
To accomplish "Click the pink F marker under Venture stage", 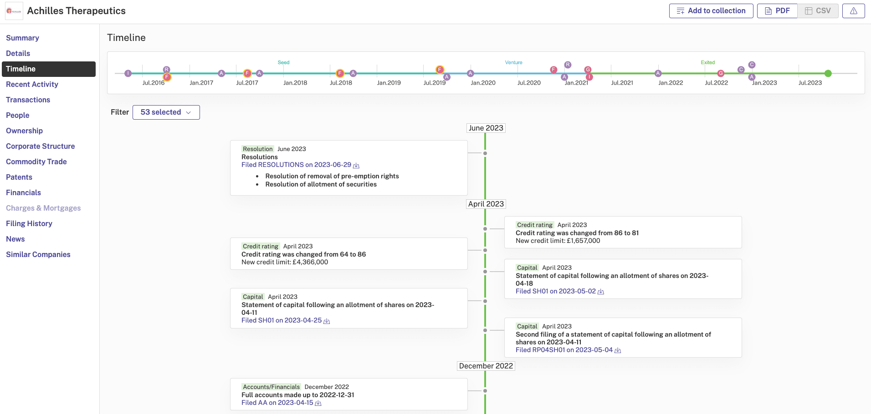I will pos(553,70).
